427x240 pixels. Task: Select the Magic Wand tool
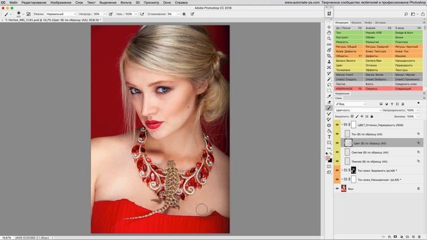pos(329,79)
